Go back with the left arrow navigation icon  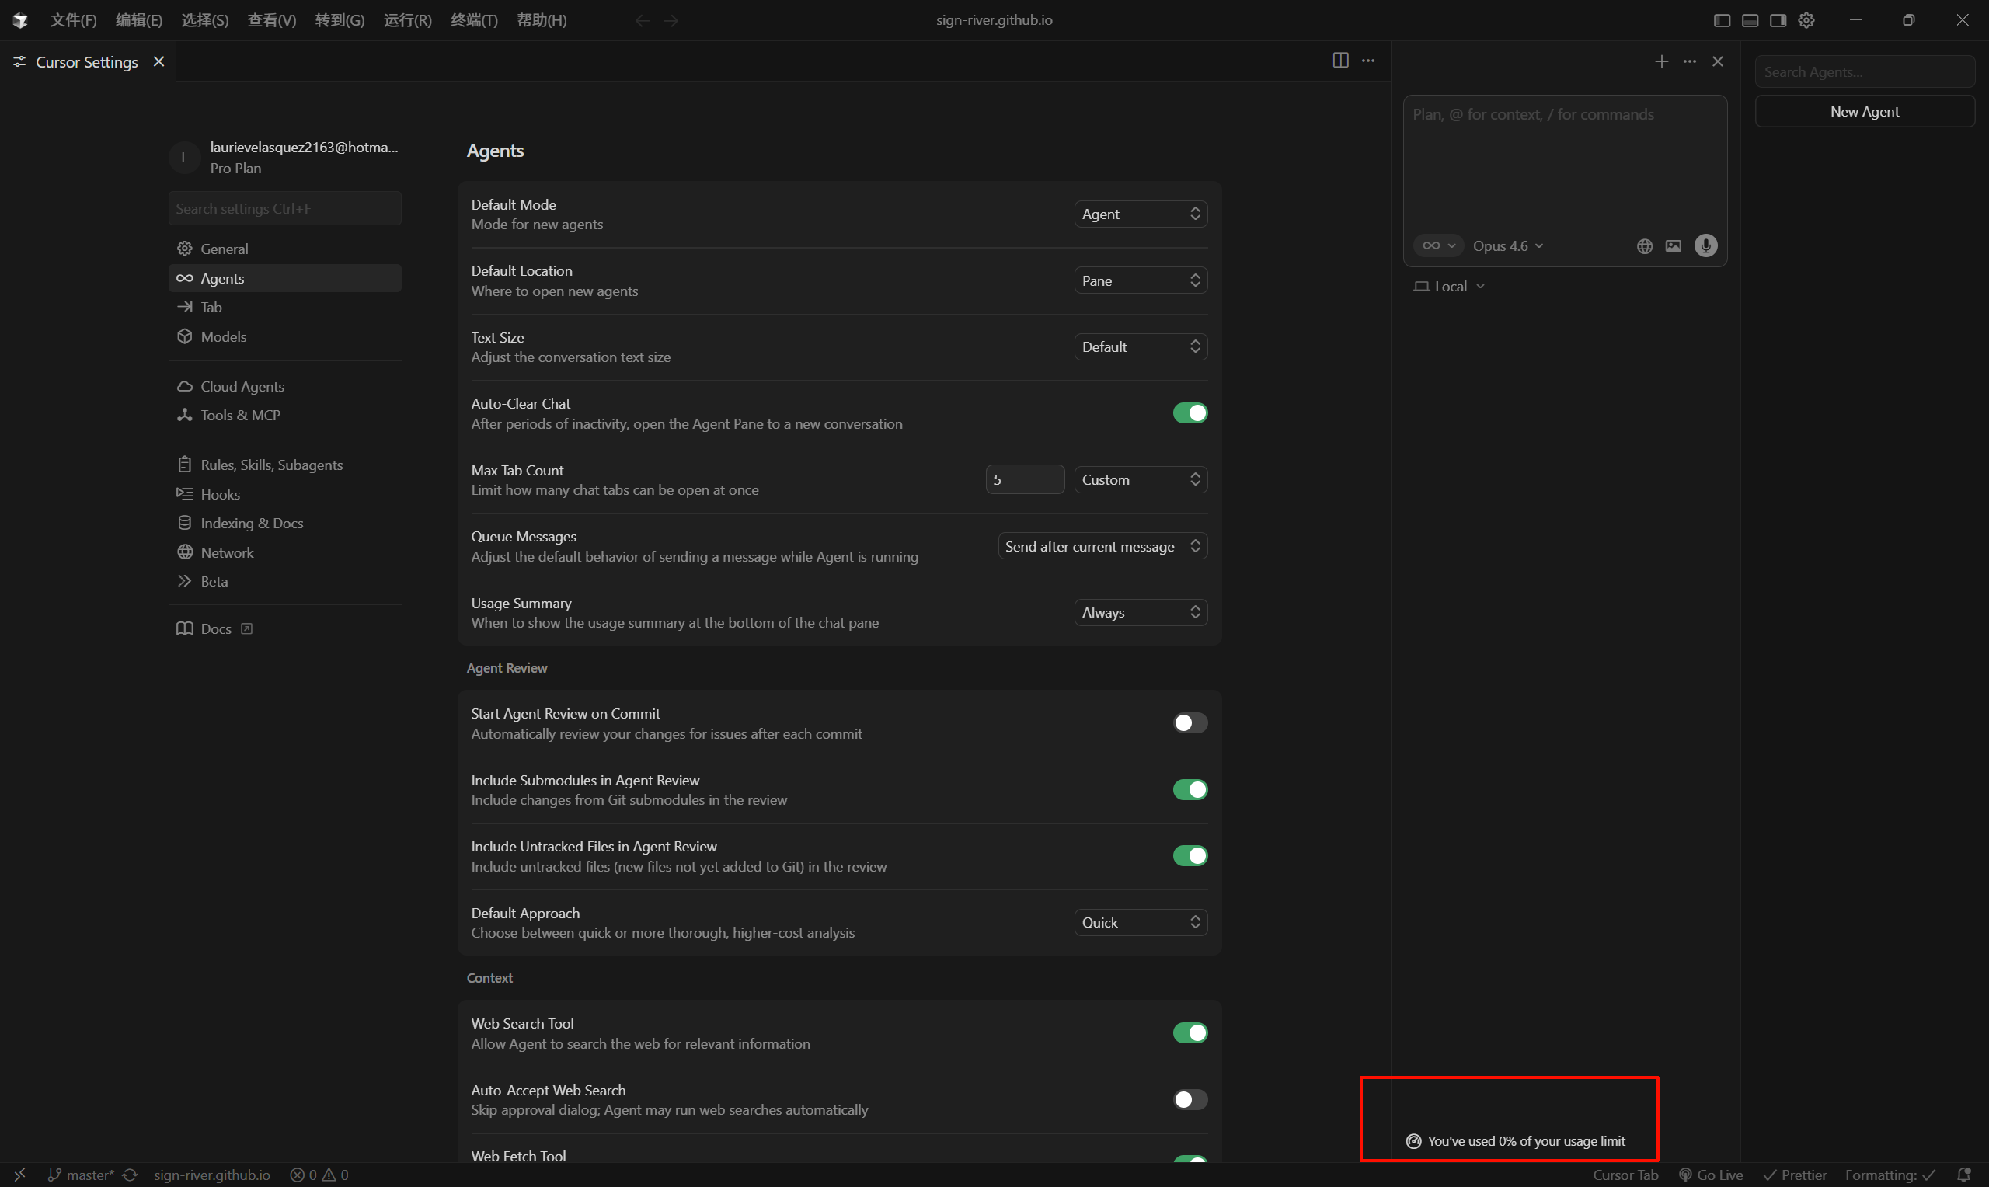point(643,20)
